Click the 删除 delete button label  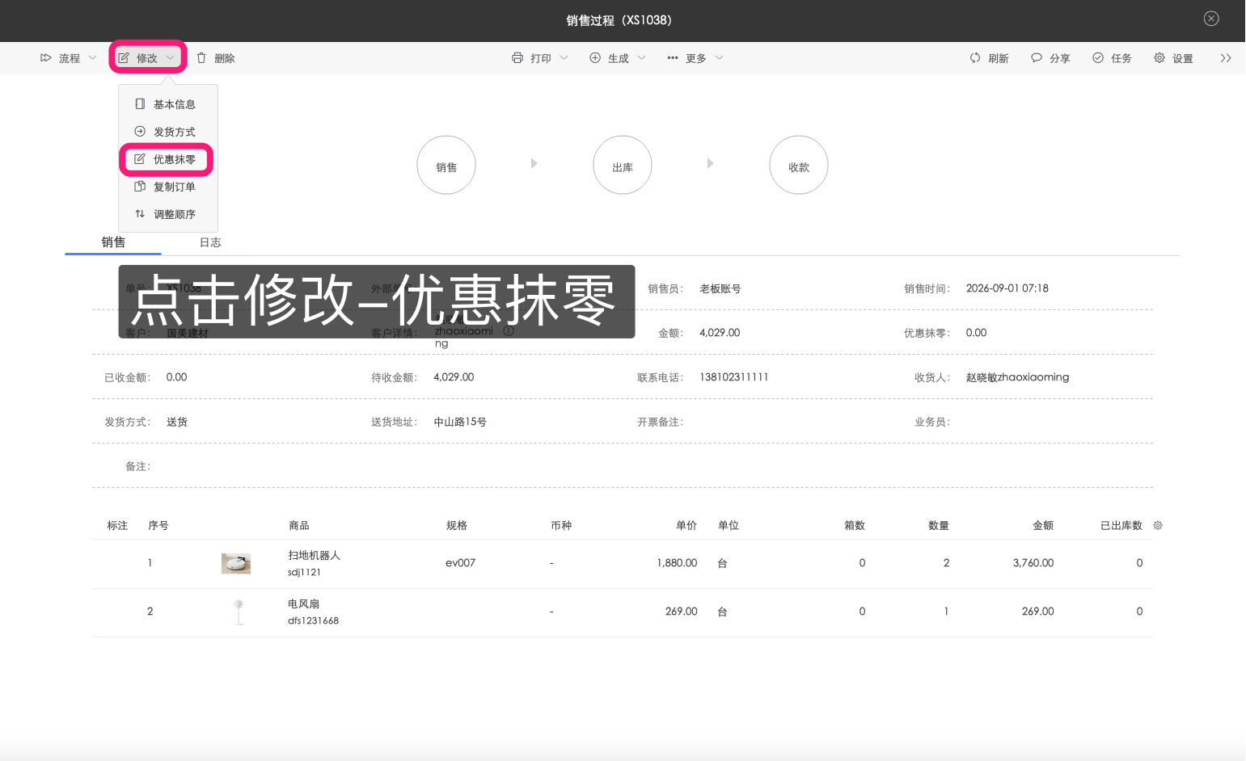(225, 58)
